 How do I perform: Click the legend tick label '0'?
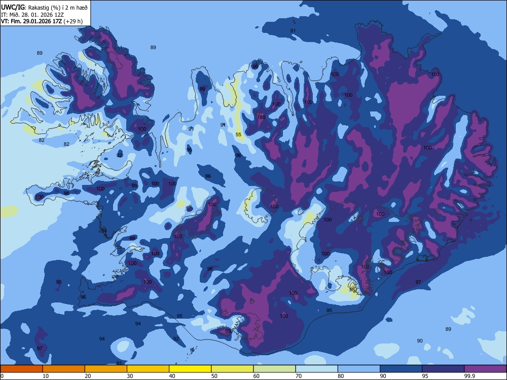click(x=2, y=376)
